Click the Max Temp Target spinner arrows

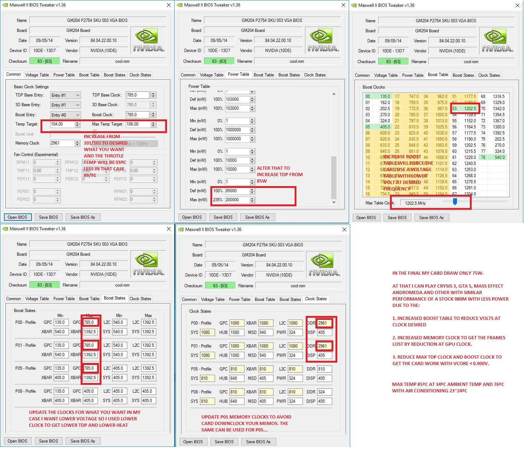click(153, 124)
